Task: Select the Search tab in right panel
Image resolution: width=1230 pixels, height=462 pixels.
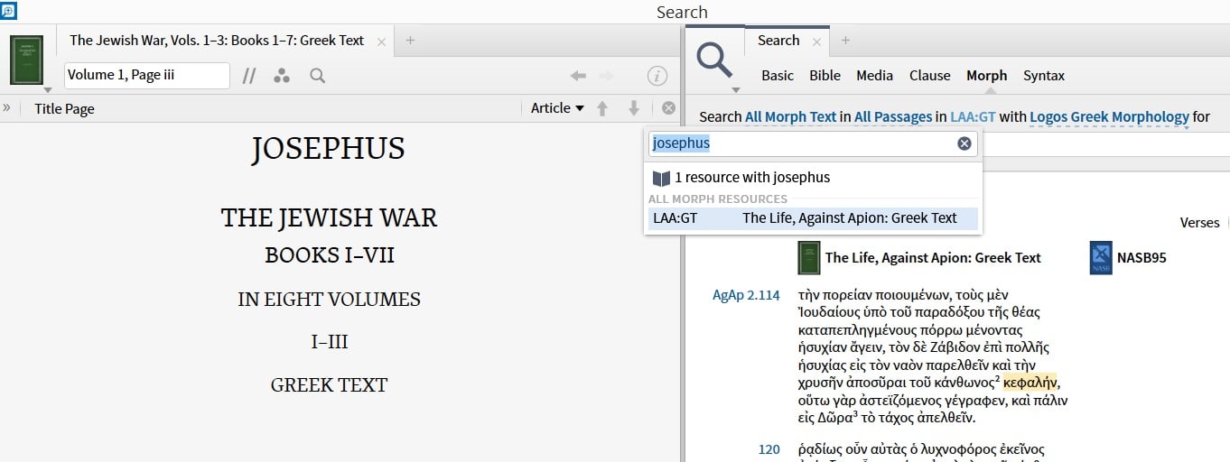Action: coord(778,41)
